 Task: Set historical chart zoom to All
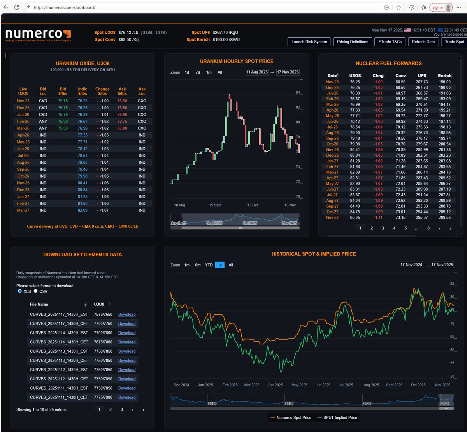231,265
